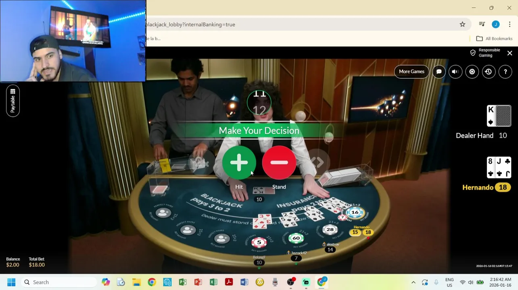The width and height of the screenshot is (518, 290).
Task: Click the Total Bet $18.00 value
Action: pyautogui.click(x=37, y=265)
